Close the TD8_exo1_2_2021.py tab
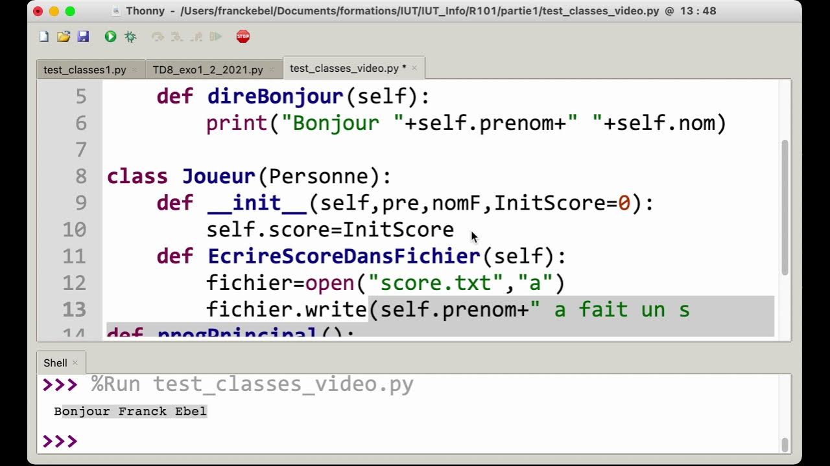The height and width of the screenshot is (466, 830). pyautogui.click(x=271, y=70)
